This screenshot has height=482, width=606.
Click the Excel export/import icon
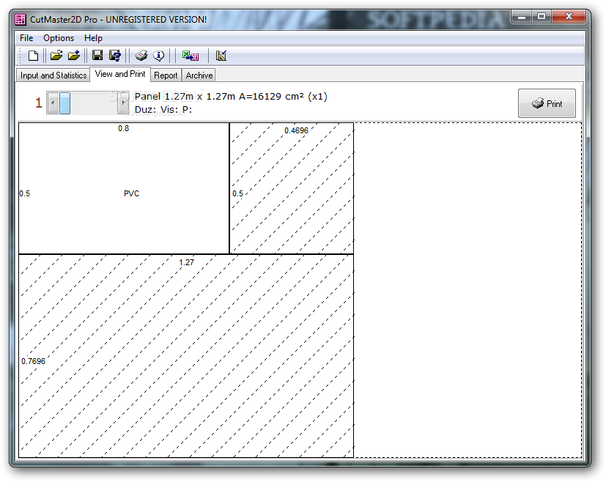pos(191,56)
